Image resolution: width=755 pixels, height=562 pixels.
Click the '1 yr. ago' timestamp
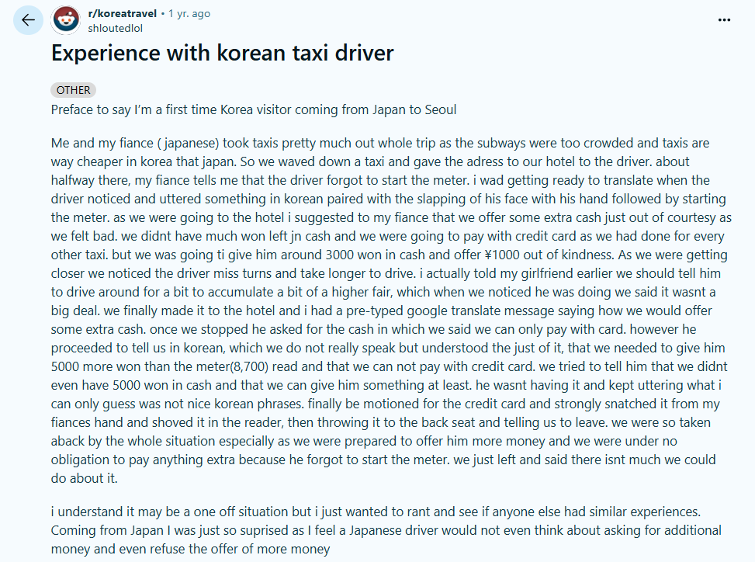189,13
